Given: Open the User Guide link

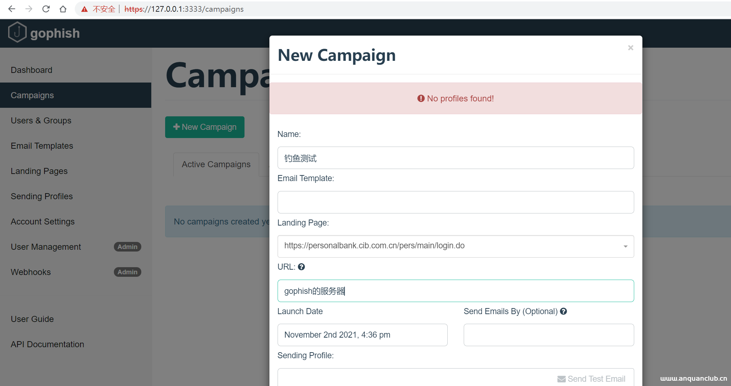Looking at the screenshot, I should (x=32, y=319).
